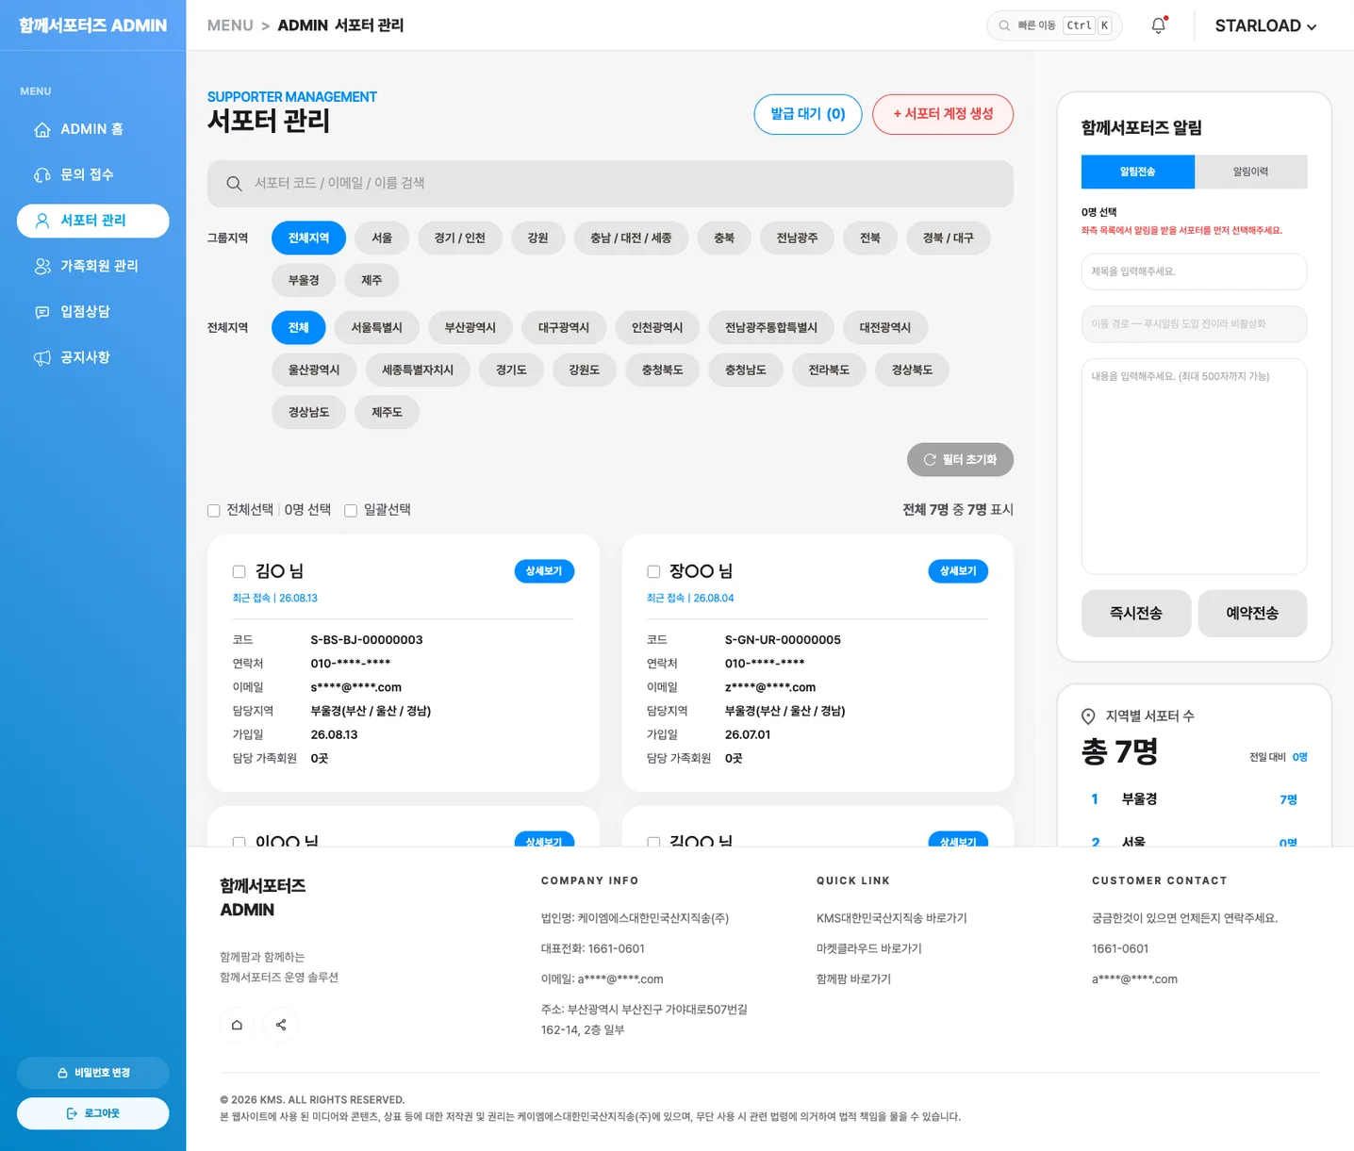Click the location pin by 지역별 서포터 수

point(1088,716)
